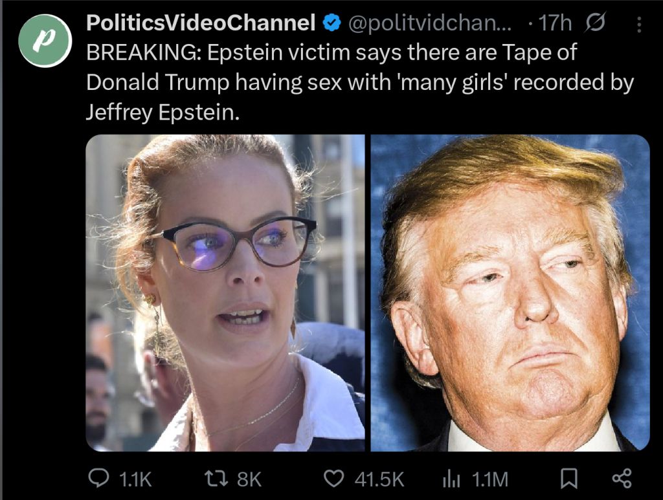Click the 41.5K likes count
Image resolution: width=663 pixels, height=500 pixels.
tap(379, 479)
